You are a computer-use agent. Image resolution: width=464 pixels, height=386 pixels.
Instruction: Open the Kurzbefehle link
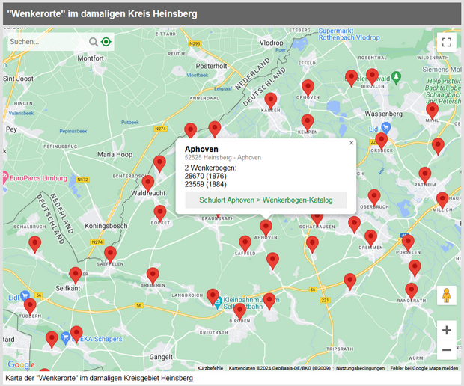tap(210, 368)
